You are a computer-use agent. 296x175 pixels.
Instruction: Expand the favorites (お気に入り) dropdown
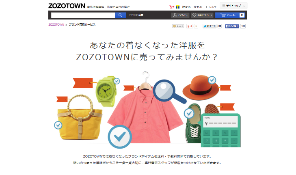(x=202, y=15)
